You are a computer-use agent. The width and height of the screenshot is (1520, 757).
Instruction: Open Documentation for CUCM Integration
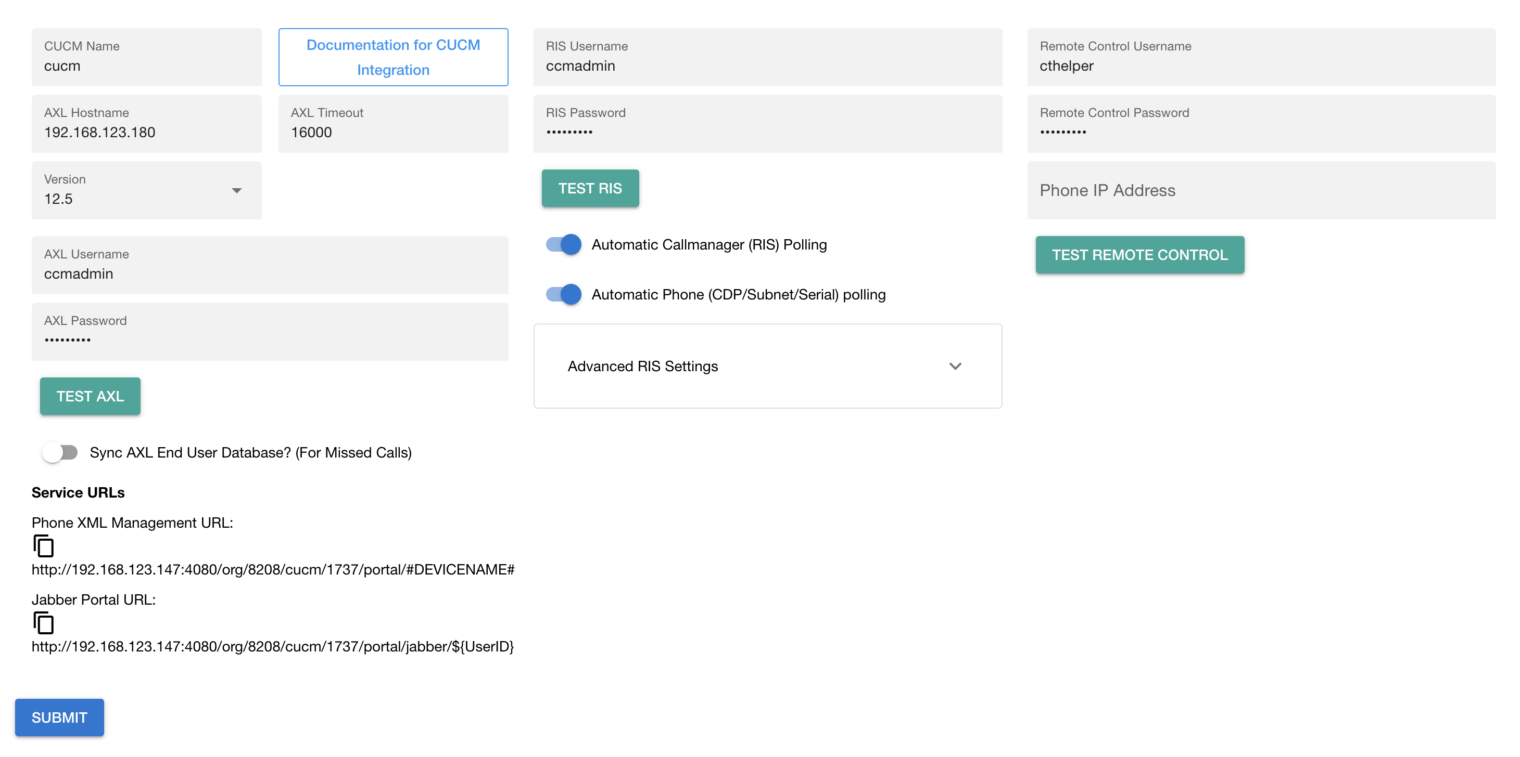point(393,57)
